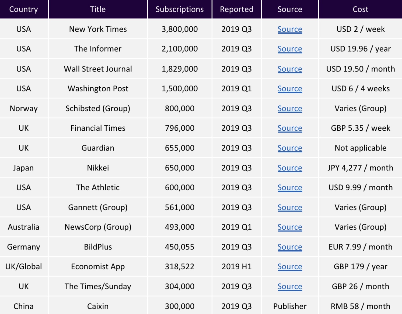Open The Athletic source link
Viewport: 402px width, 314px height.
[x=290, y=187]
